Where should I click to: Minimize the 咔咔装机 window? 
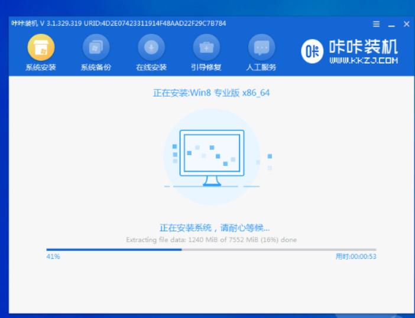pos(391,24)
